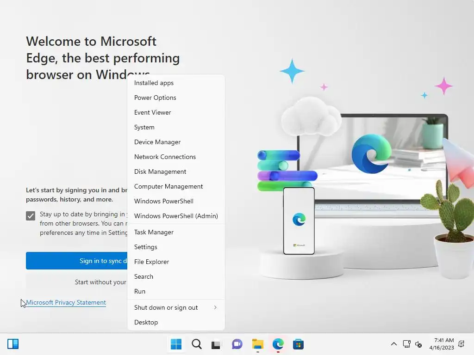Select Computer Management entry
474x355 pixels.
[176, 186]
